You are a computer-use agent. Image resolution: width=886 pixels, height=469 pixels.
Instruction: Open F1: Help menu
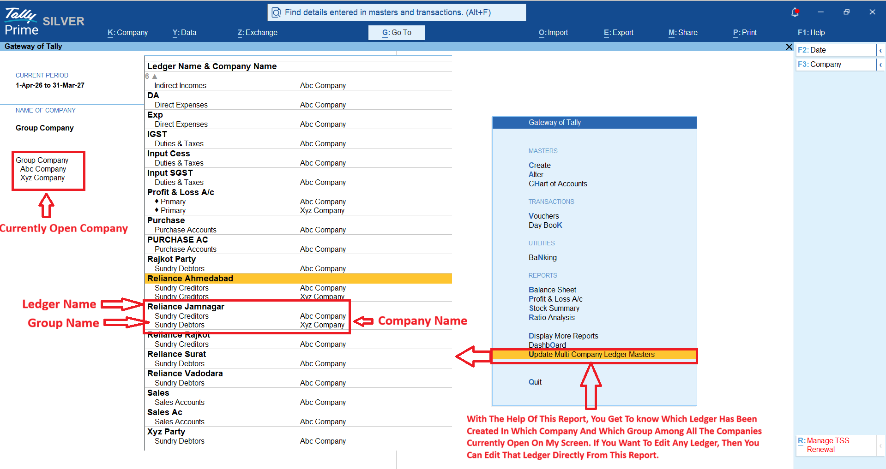(x=811, y=33)
